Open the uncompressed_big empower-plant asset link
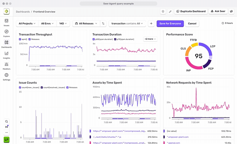The height and width of the screenshot is (144, 237). pyautogui.click(x=119, y=131)
